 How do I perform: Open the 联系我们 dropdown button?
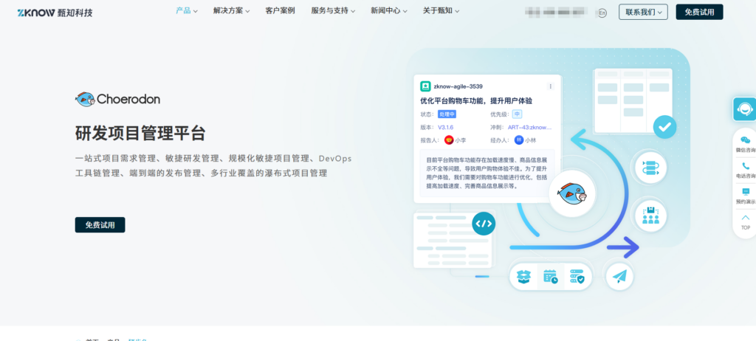tap(643, 12)
